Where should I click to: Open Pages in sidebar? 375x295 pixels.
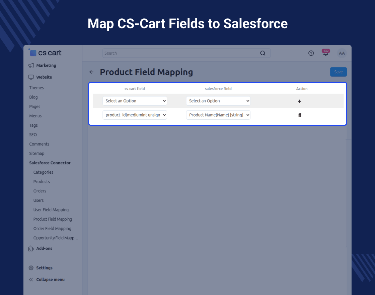pos(35,107)
